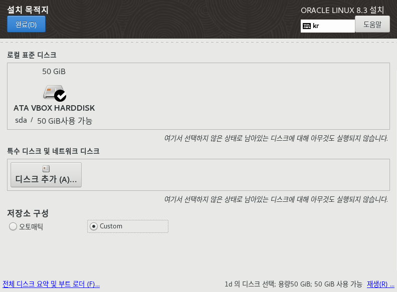Open the 도움말 help button
The height and width of the screenshot is (292, 397).
point(372,24)
